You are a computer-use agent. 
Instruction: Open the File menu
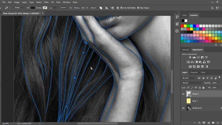click(x=4, y=2)
